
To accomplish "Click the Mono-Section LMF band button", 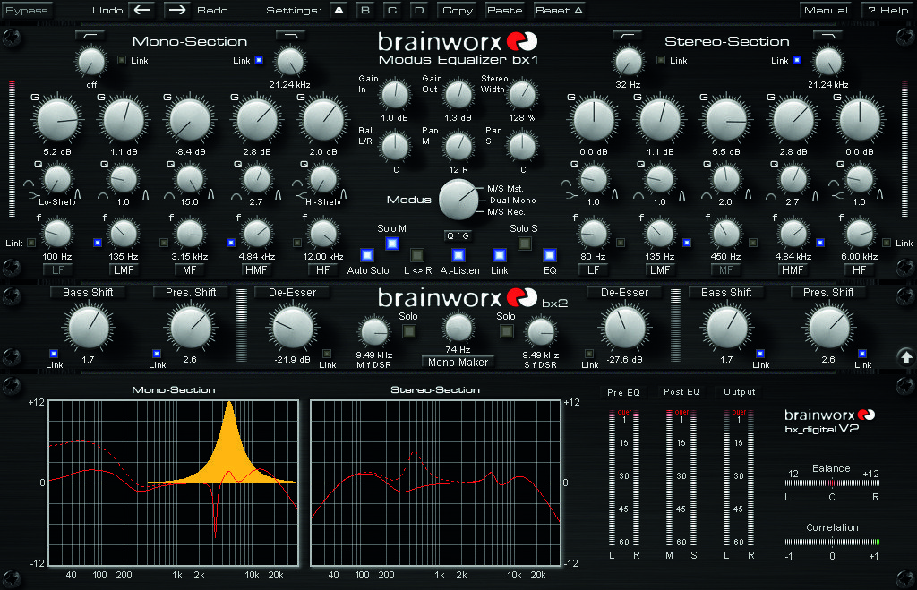I will point(124,270).
